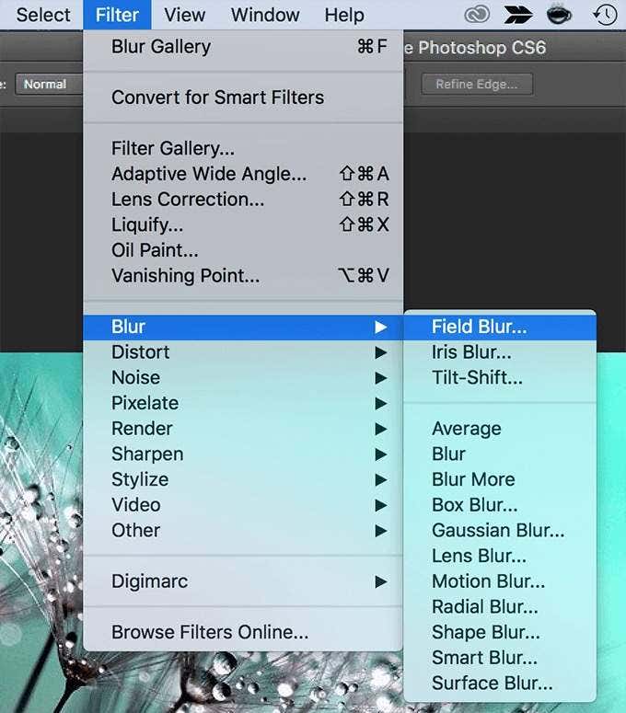Open the Window menu
Viewport: 626px width, 713px height.
click(x=265, y=15)
